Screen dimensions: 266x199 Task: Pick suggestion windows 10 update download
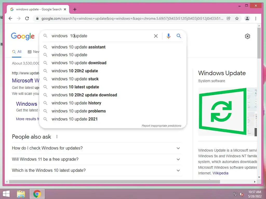pyautogui.click(x=113, y=63)
